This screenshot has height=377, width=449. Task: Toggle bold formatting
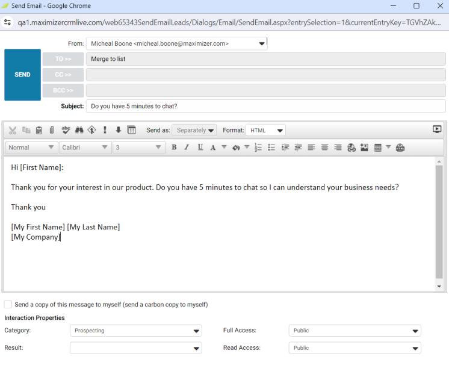[174, 148]
